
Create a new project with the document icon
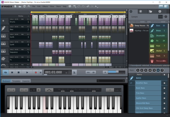[15, 6]
